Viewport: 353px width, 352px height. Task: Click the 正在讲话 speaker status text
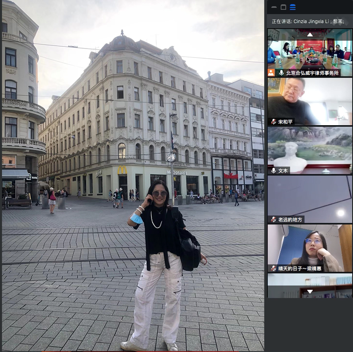[x=308, y=22]
